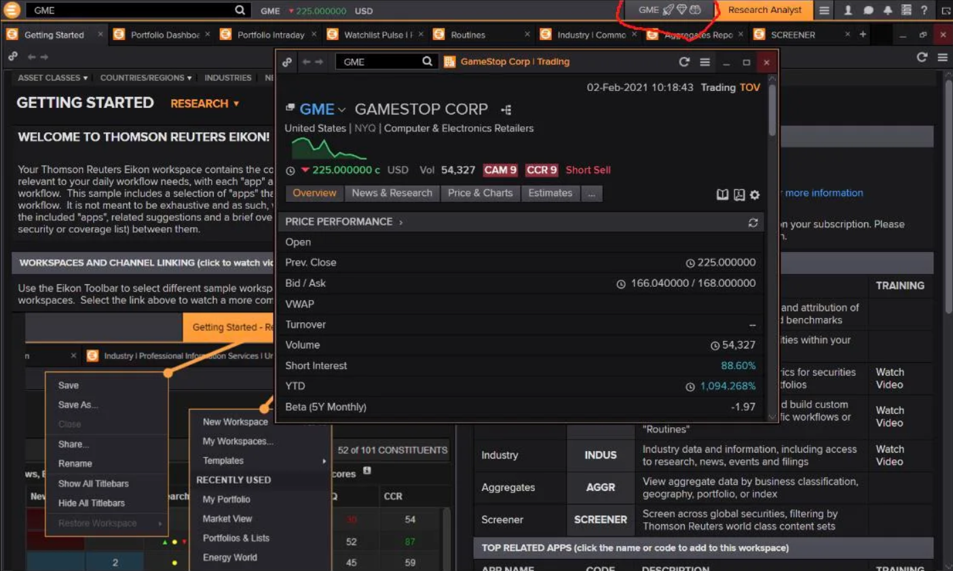
Task: Click the CAM 9 badge
Action: coord(500,170)
